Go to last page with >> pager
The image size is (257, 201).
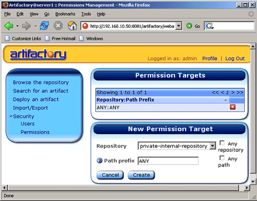tap(240, 92)
